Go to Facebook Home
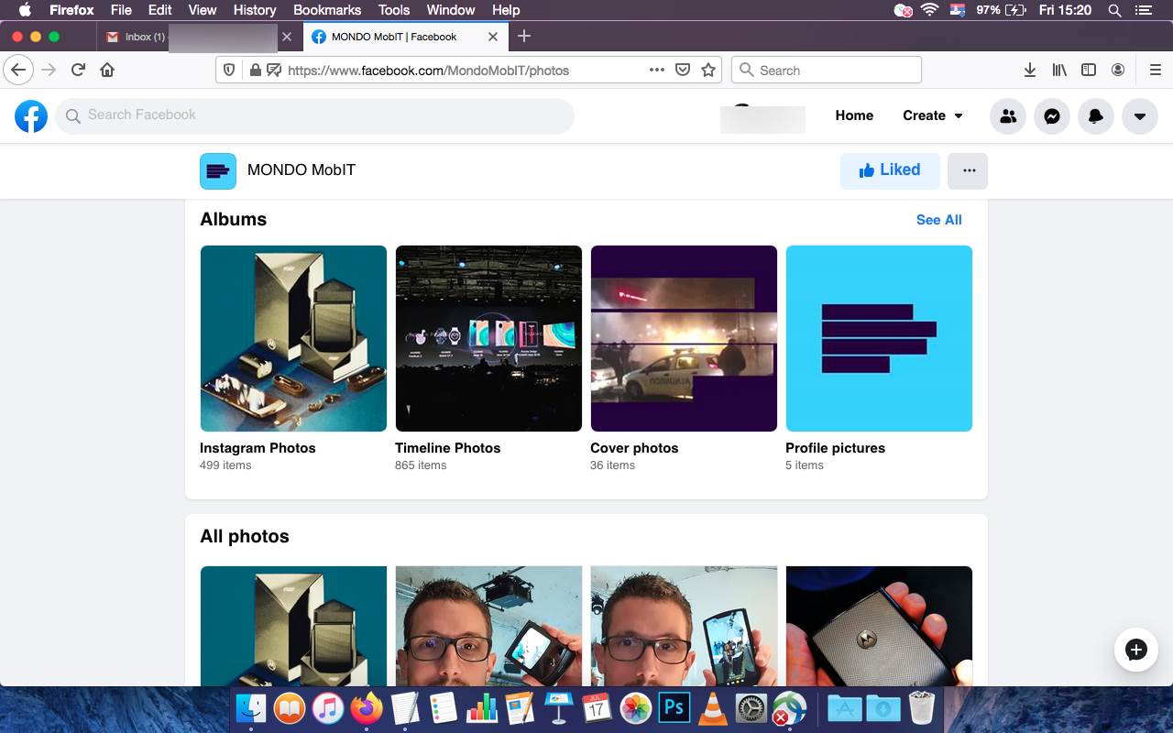Image resolution: width=1173 pixels, height=733 pixels. pyautogui.click(x=854, y=115)
